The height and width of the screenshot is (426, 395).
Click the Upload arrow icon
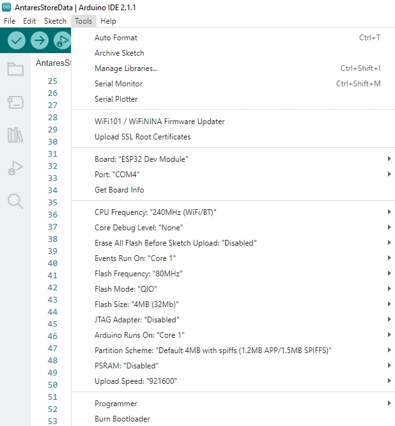(x=40, y=40)
